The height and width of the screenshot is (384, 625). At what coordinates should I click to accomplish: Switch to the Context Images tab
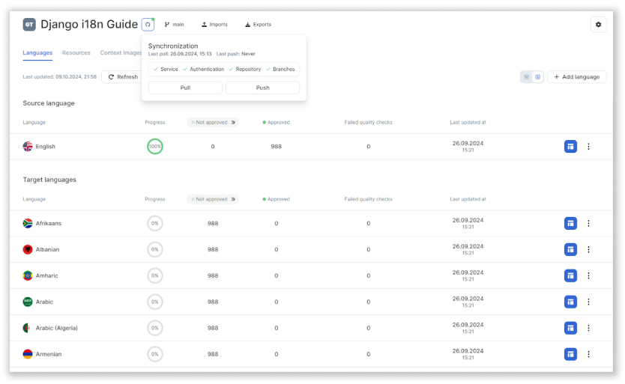pos(121,52)
